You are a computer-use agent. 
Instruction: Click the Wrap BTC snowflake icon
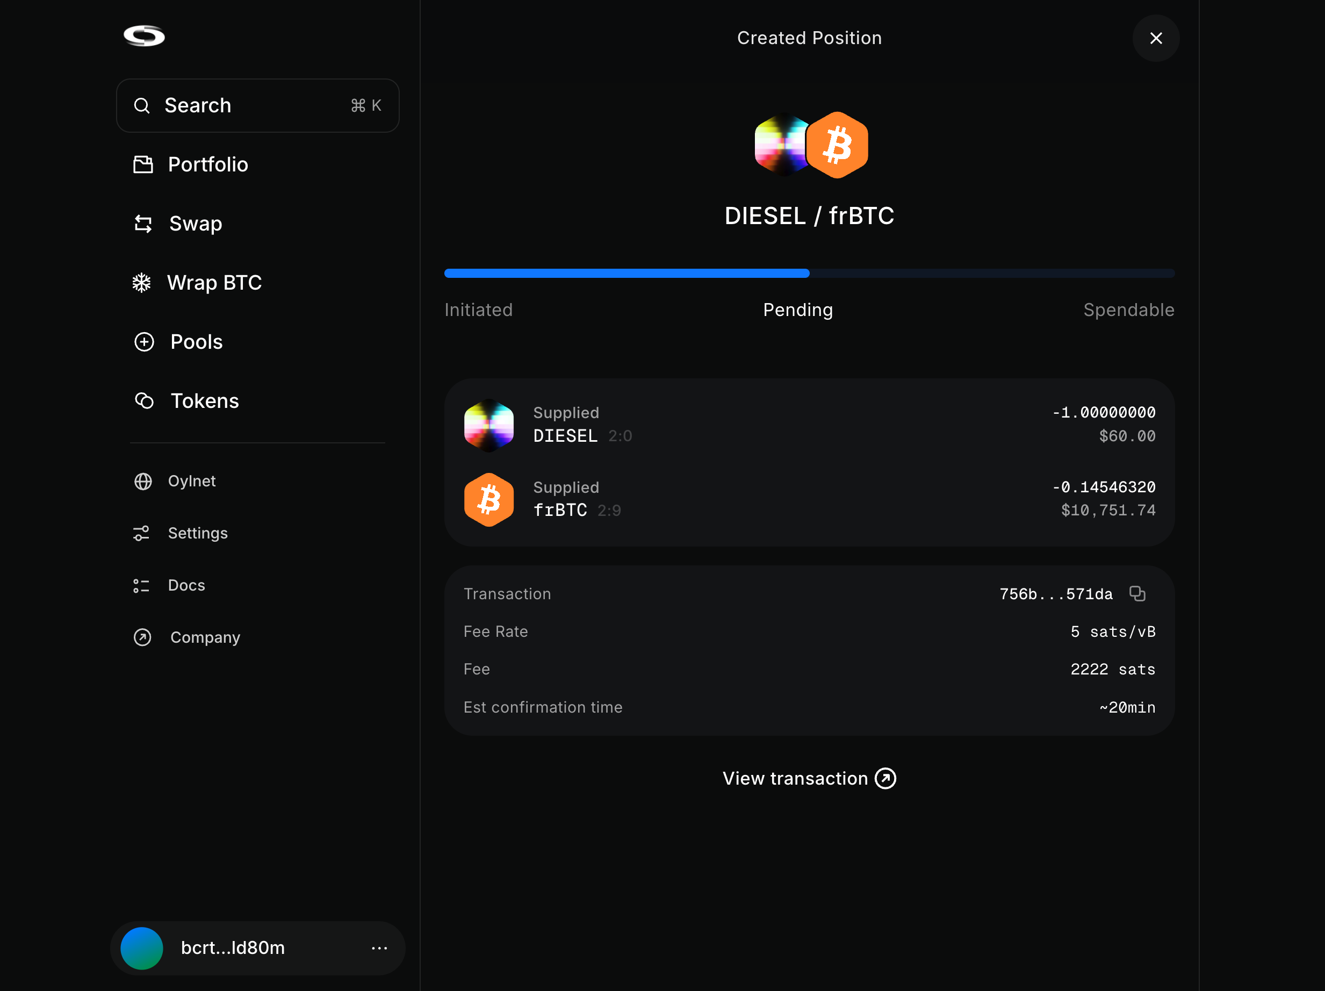coord(141,282)
